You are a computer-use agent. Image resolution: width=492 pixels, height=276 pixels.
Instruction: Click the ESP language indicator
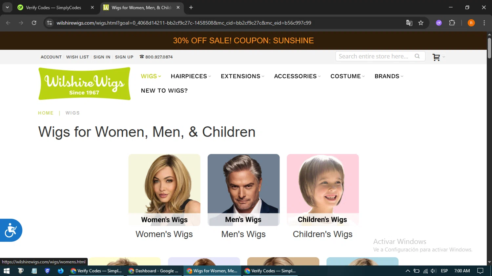(x=444, y=271)
